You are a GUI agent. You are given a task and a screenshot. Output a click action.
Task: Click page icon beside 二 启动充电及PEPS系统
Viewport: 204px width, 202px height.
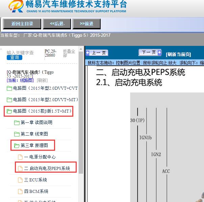point(20,169)
